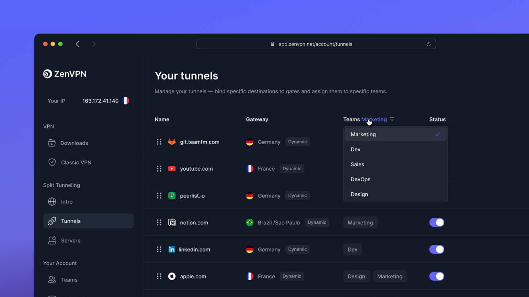The image size is (529, 297).
Task: Grab the drag handle for linkedin.com
Action: [159, 249]
